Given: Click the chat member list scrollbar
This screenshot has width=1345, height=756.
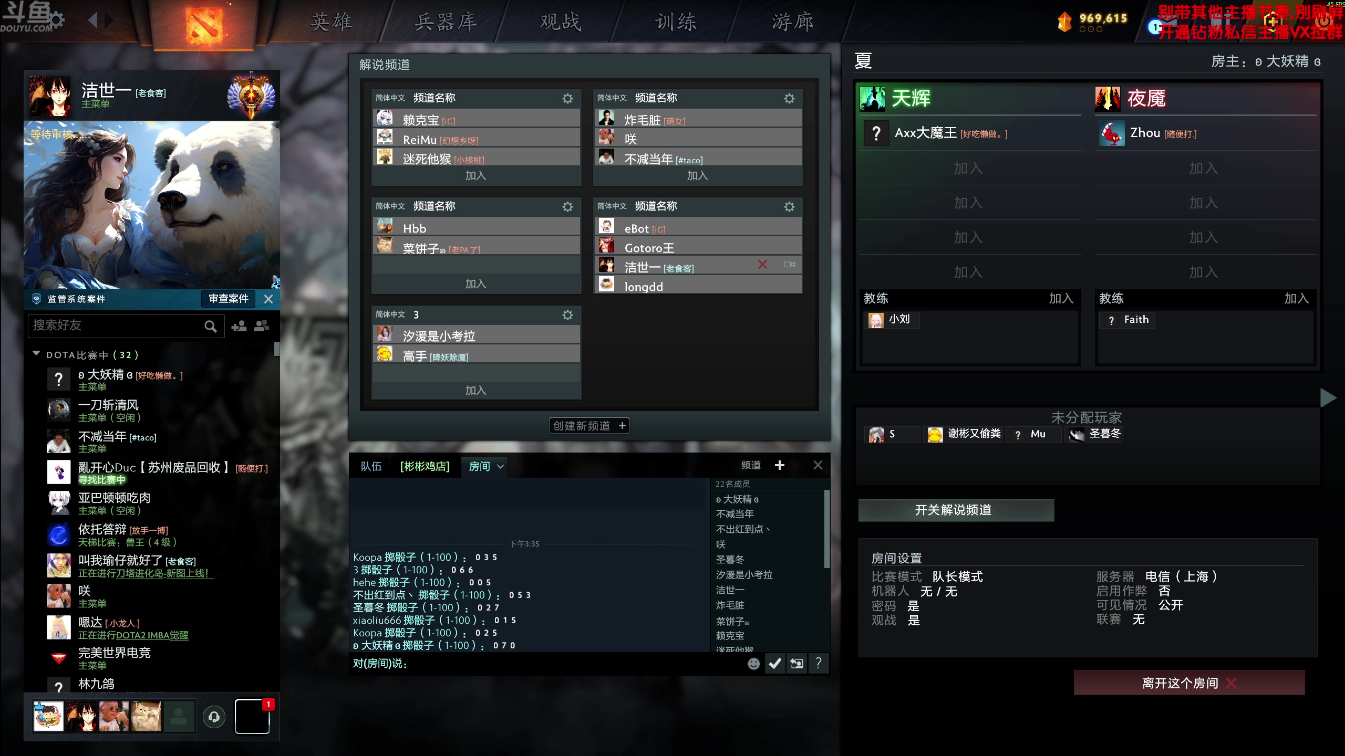Looking at the screenshot, I should pos(826,529).
